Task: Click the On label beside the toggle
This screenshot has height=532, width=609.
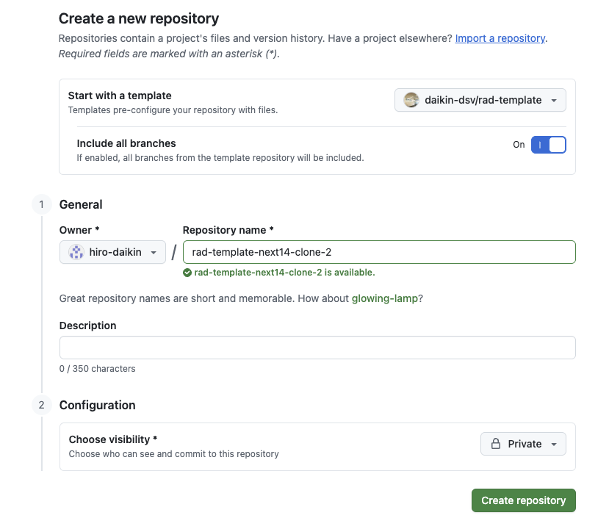Action: tap(519, 145)
